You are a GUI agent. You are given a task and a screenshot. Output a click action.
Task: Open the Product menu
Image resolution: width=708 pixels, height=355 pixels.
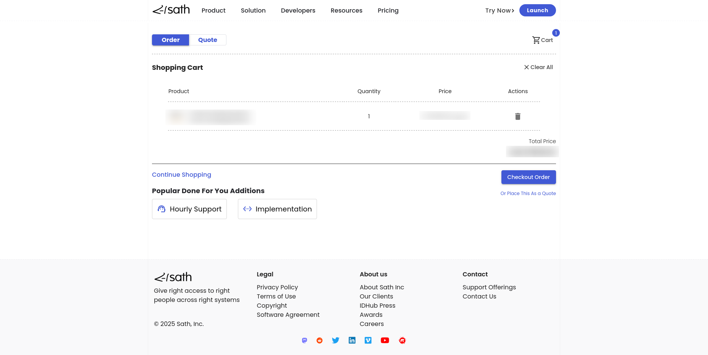213,11
